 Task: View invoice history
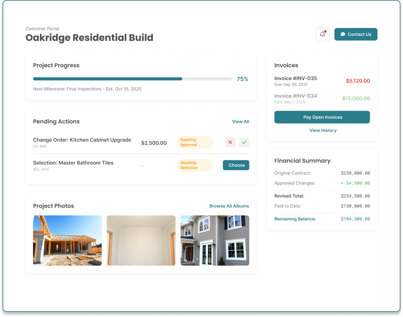click(x=323, y=130)
